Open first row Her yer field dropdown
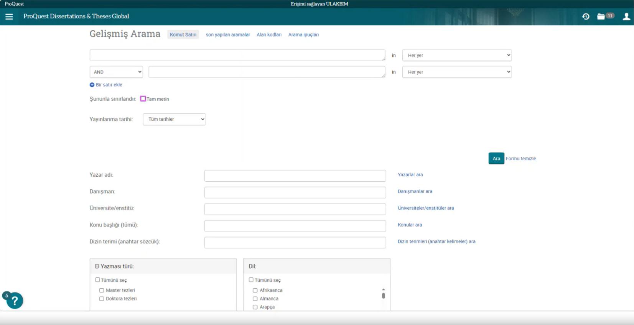This screenshot has height=325, width=634. pyautogui.click(x=456, y=55)
